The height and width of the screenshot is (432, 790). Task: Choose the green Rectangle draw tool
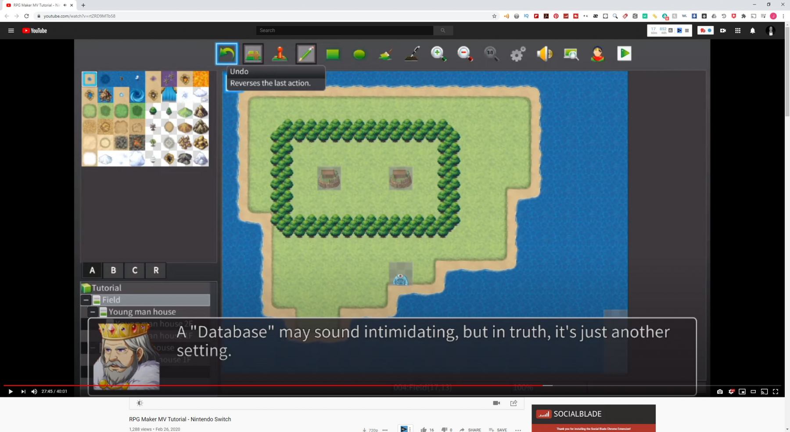tap(333, 54)
